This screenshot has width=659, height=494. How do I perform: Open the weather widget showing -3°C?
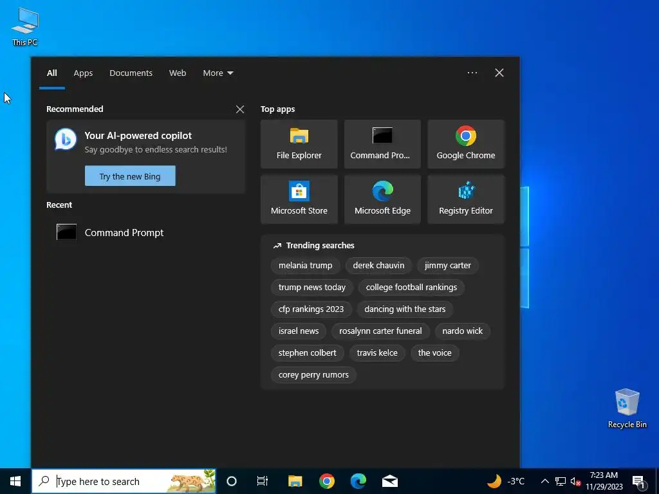506,481
